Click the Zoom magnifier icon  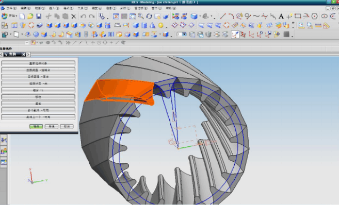[x=141, y=16]
